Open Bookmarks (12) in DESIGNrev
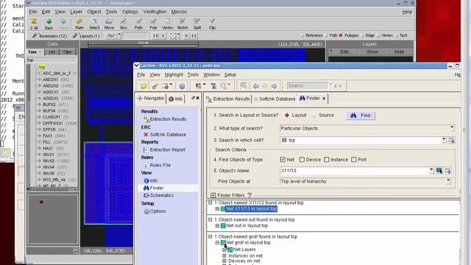Viewport: 471px width, 265px height. (x=49, y=36)
